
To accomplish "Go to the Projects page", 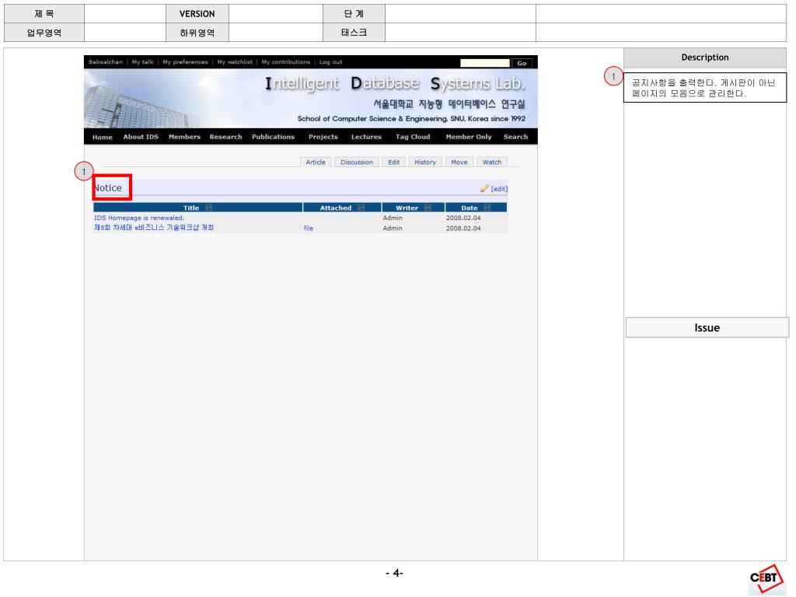I will click(x=323, y=137).
